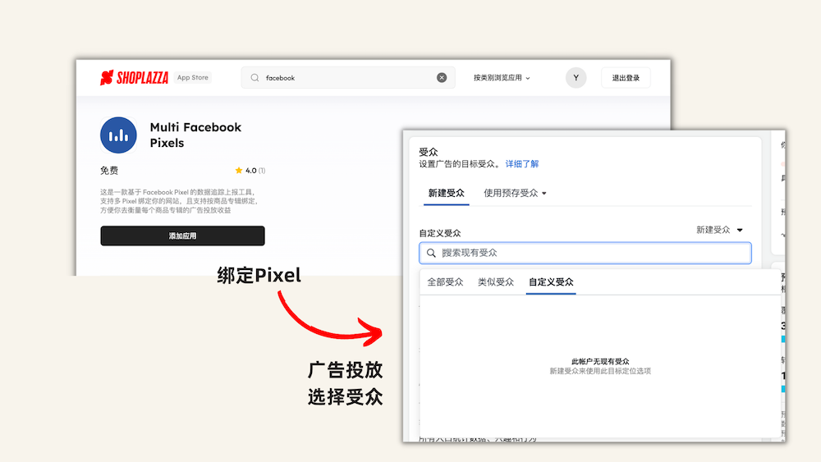Switch to the 全部受众 tab
This screenshot has width=821, height=462.
click(445, 282)
